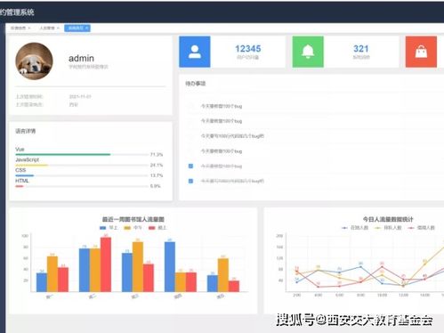Toggle the blue series legend in line chart
The width and height of the screenshot is (444, 333).
(355, 228)
